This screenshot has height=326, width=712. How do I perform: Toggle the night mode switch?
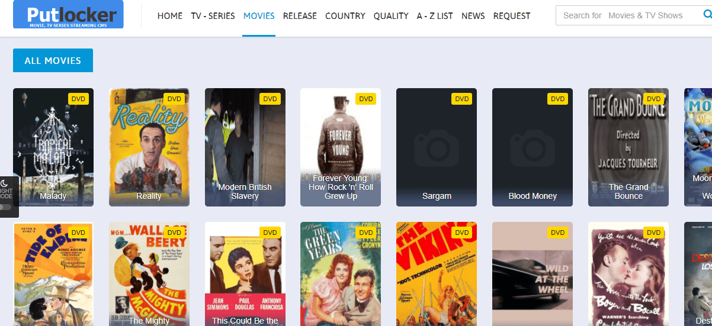tap(5, 207)
